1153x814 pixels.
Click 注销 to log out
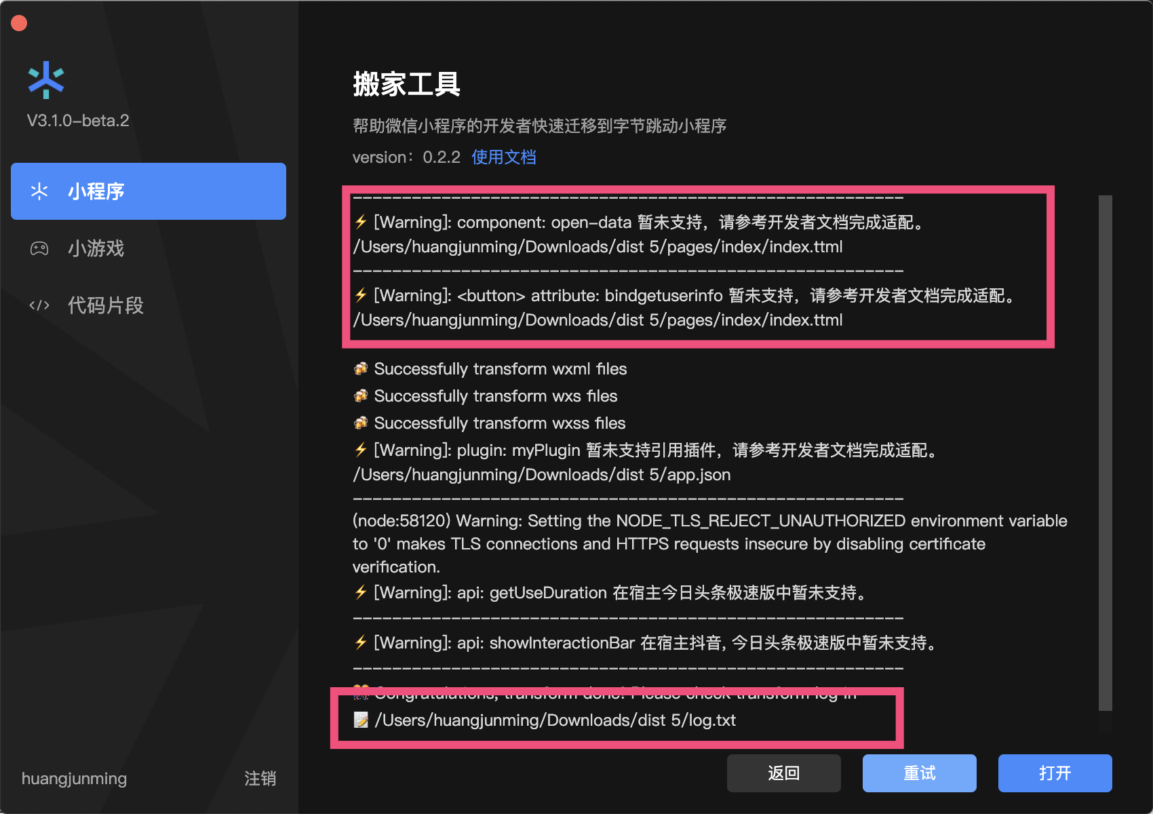point(260,778)
